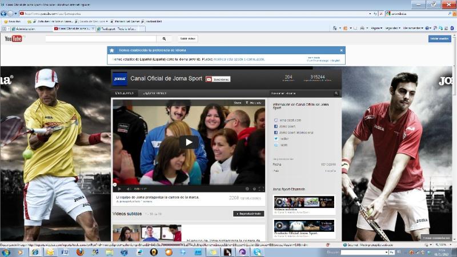457x257 pixels.
Task: Click the Enviar comentarios button
Action: [x=436, y=238]
